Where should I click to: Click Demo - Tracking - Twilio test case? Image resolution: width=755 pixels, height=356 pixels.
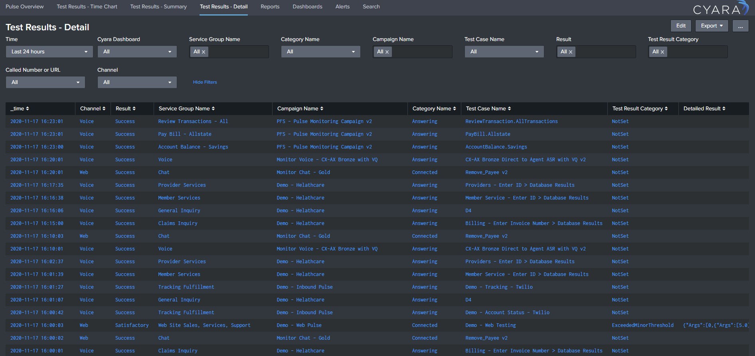coord(499,287)
